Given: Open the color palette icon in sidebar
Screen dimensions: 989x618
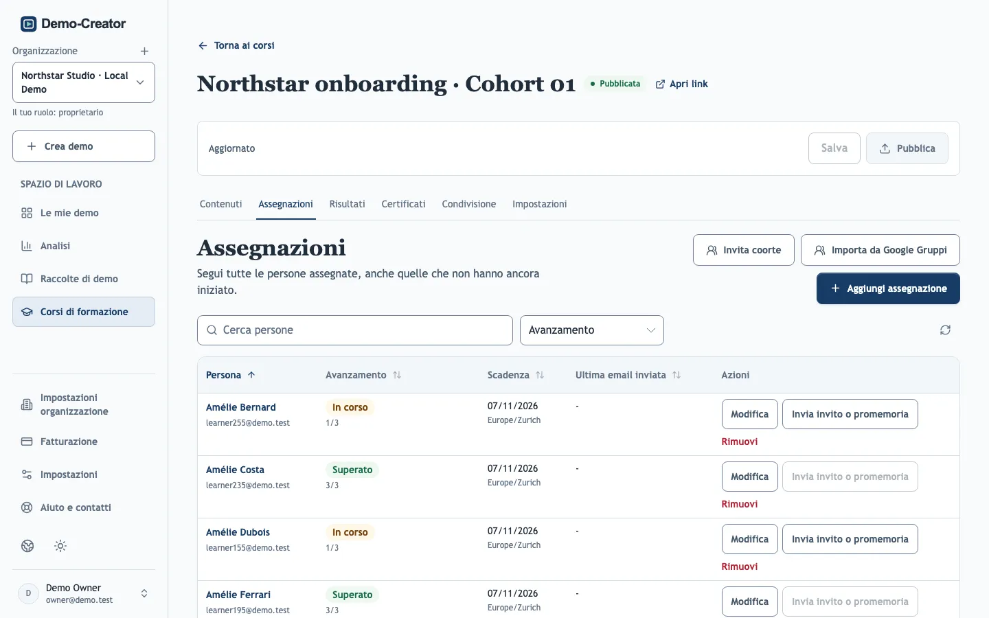Looking at the screenshot, I should (x=27, y=546).
